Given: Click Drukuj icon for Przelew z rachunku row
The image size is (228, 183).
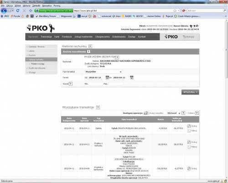Looking at the screenshot, I should tap(189, 142).
